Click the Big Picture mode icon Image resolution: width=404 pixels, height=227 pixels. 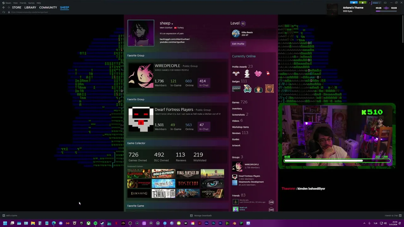point(385,3)
